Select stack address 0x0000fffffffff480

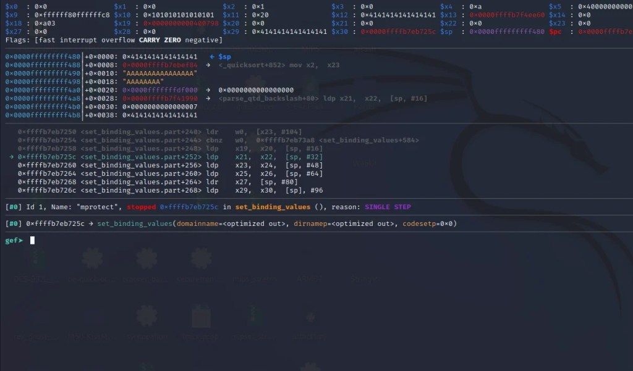click(x=43, y=57)
